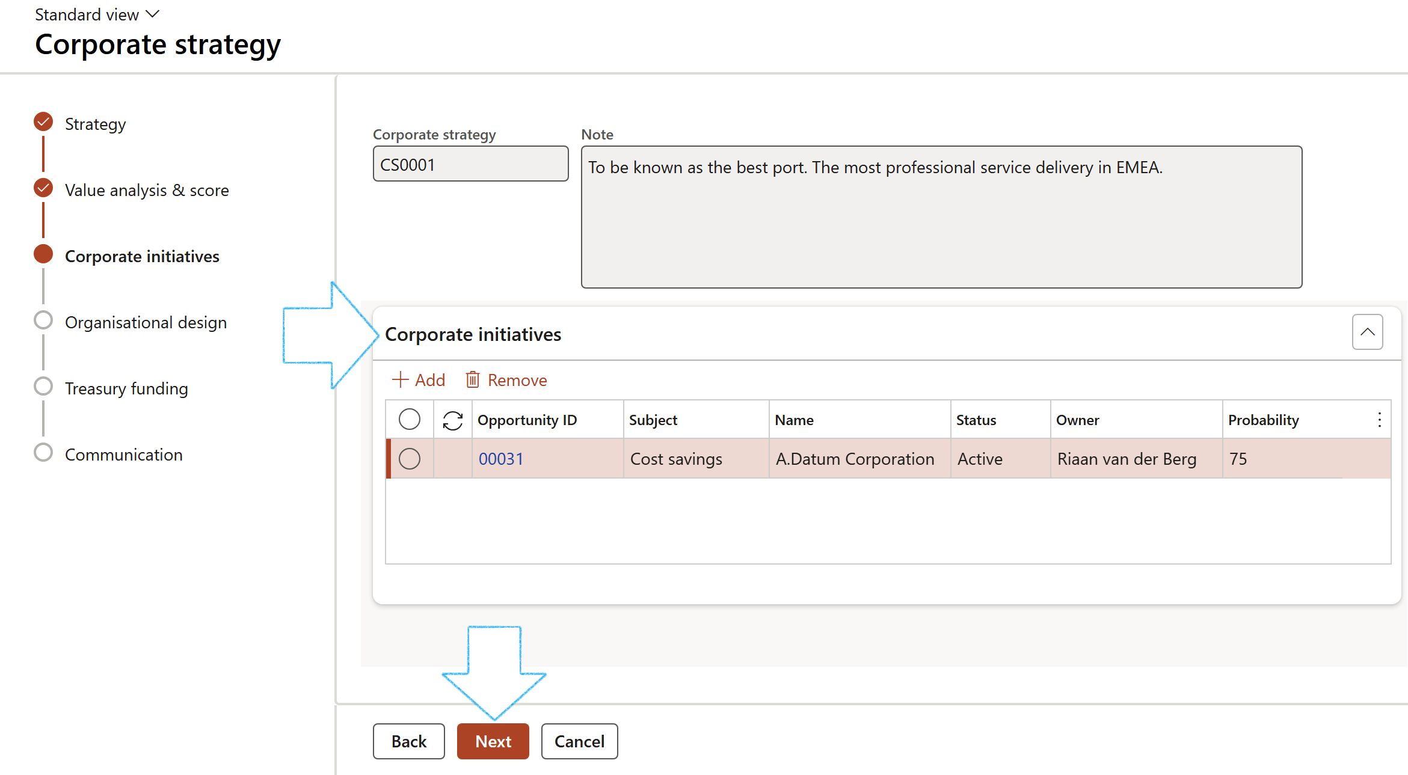Click the Corporate strategy CS0001 field
This screenshot has height=775, width=1408.
click(470, 164)
